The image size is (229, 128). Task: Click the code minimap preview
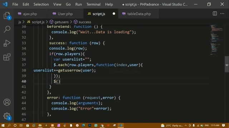tap(217, 40)
